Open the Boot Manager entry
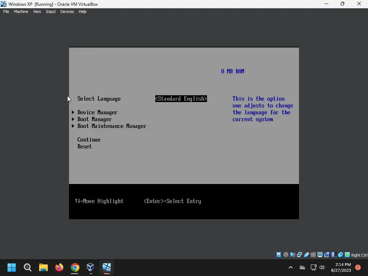Viewport: 368px width, 276px height. [95, 119]
